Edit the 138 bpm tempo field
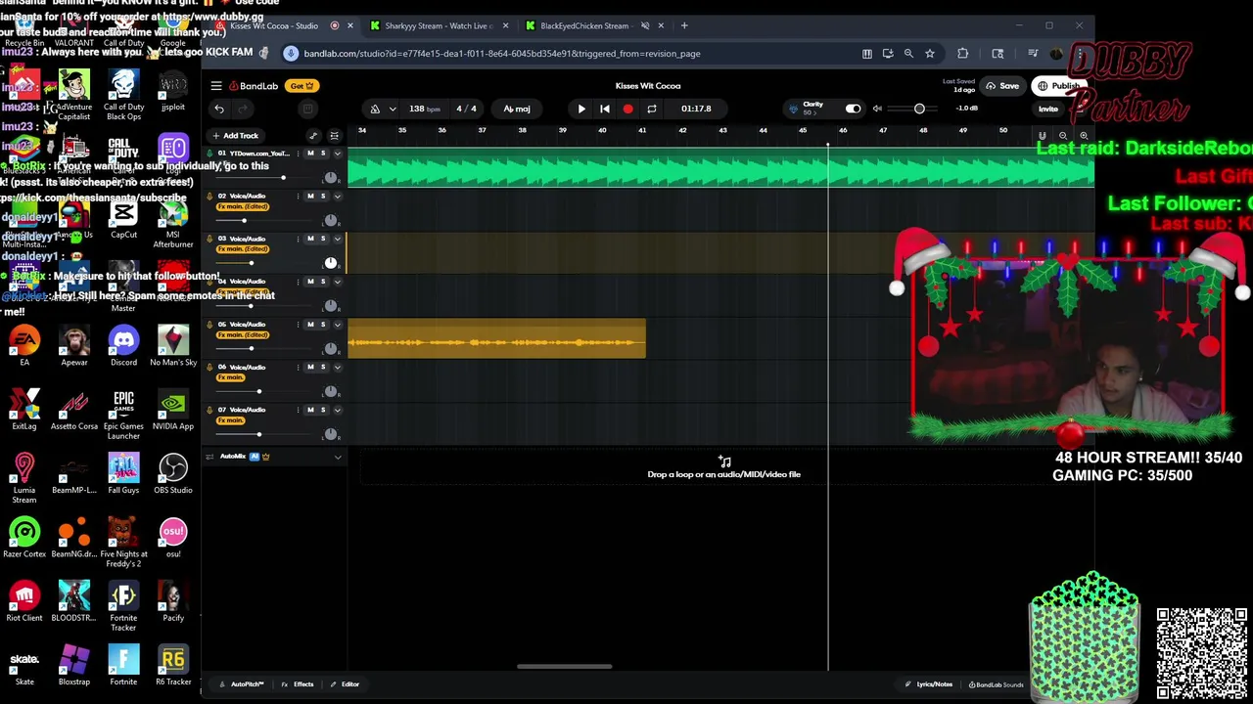Image resolution: width=1253 pixels, height=704 pixels. 423,109
